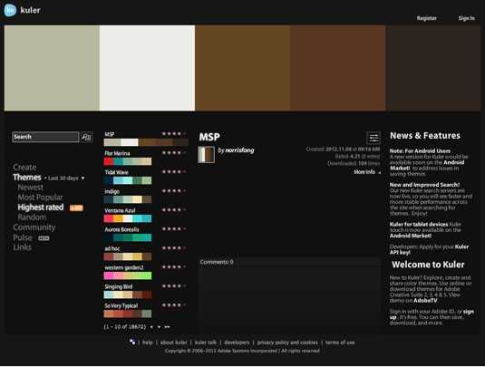485x367 pixels.
Task: Jump to last page of themes
Action: tap(167, 327)
